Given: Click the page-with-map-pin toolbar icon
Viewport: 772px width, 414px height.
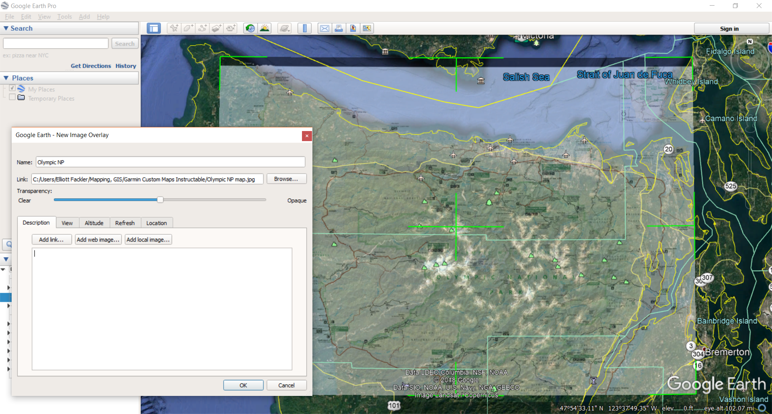Looking at the screenshot, I should [353, 28].
